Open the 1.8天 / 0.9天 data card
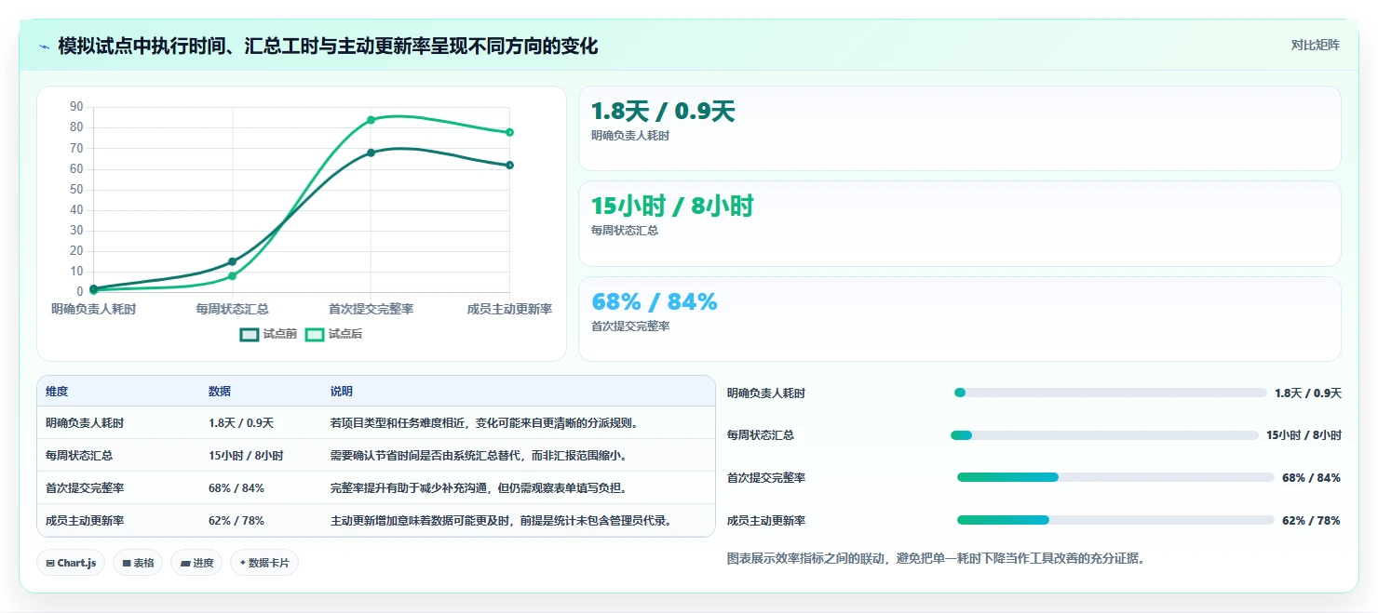This screenshot has height=613, width=1378. pos(960,128)
